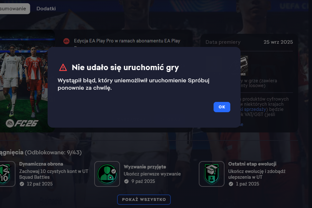The width and height of the screenshot is (312, 208).
Task: Click the Ostatni etap ewolucji title
Action: [x=252, y=164]
